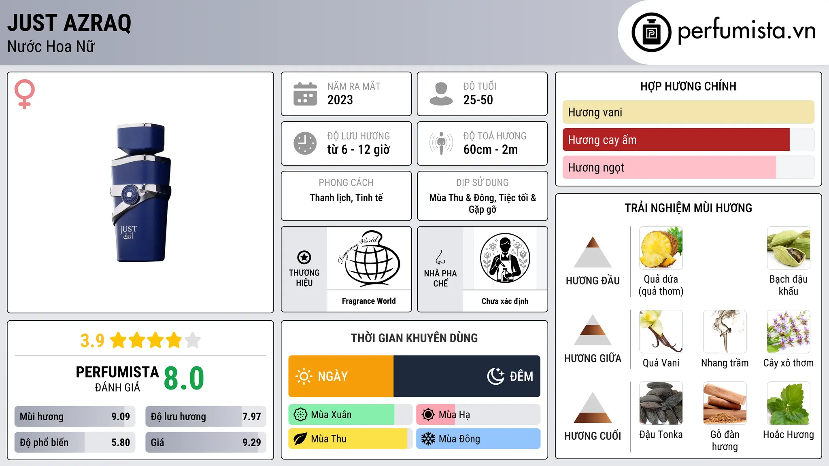Click the Thời gian khuyên dùng heading

[414, 338]
